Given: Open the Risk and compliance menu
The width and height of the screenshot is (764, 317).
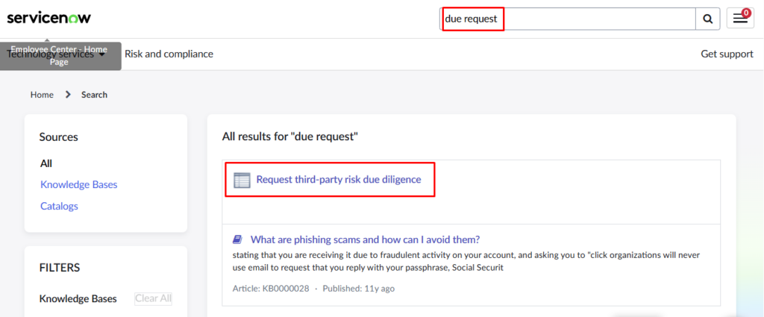Looking at the screenshot, I should pos(169,54).
